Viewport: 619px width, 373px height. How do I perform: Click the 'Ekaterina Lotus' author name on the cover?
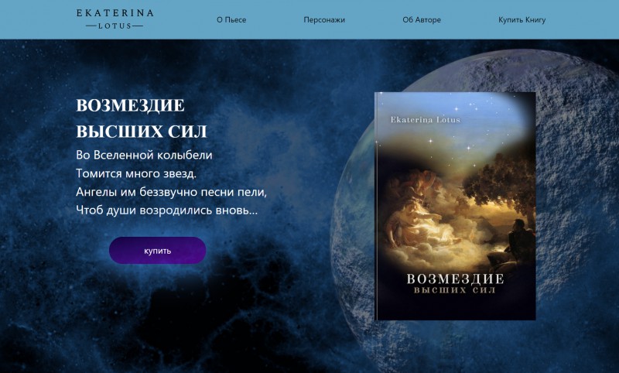click(425, 120)
